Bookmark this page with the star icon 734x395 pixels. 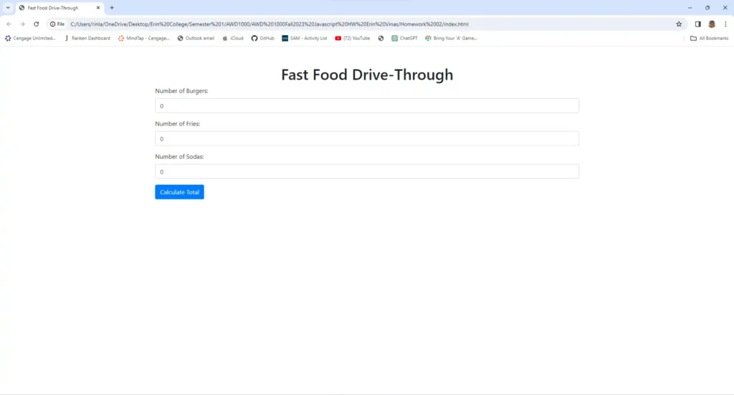679,24
